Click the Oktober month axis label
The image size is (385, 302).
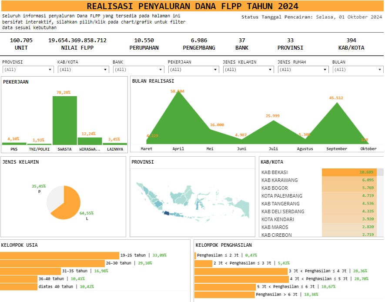(368, 148)
